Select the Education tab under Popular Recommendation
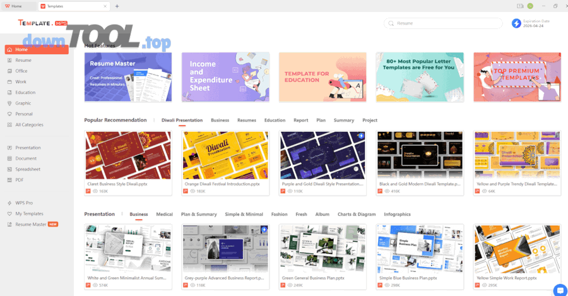The height and width of the screenshot is (296, 568). coord(275,121)
